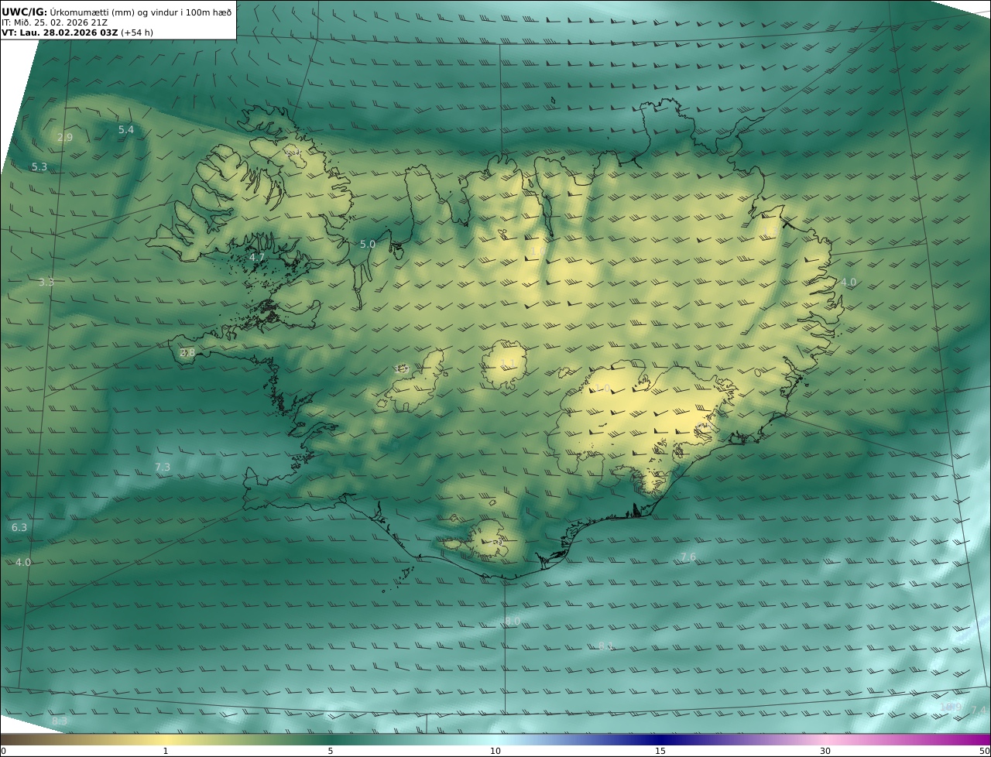
Task: Click the 7.6 value off south coast
Action: [688, 557]
